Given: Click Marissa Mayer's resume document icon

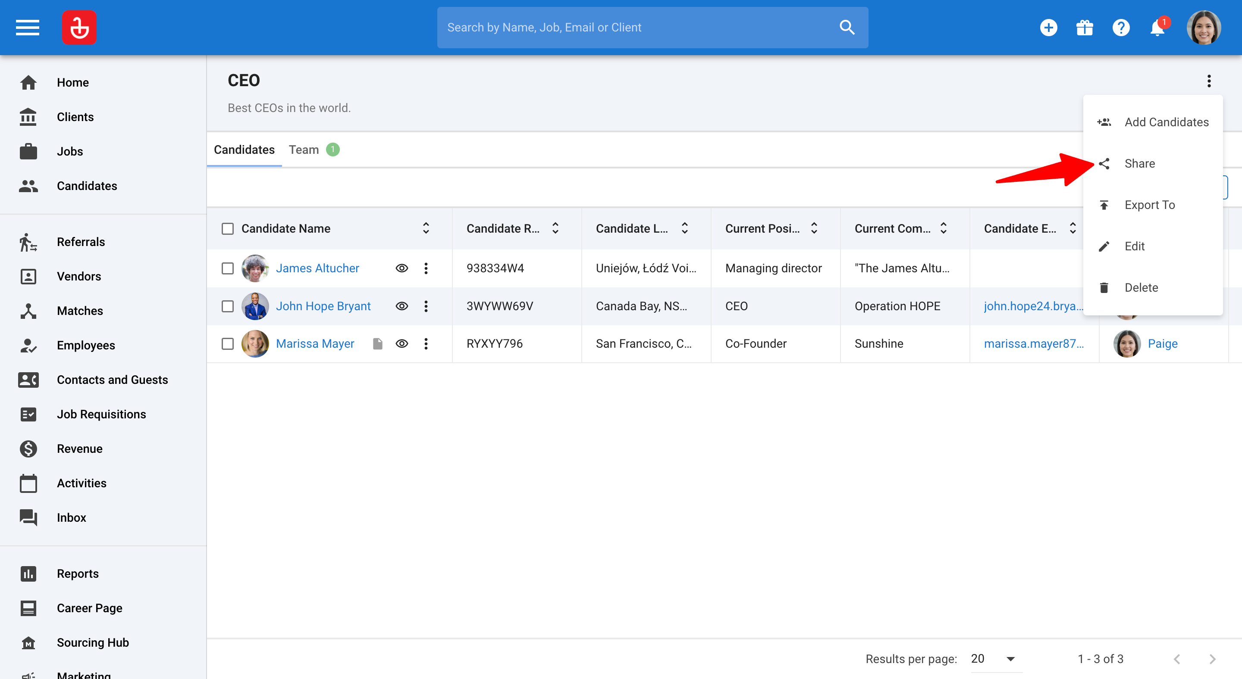Looking at the screenshot, I should (377, 343).
